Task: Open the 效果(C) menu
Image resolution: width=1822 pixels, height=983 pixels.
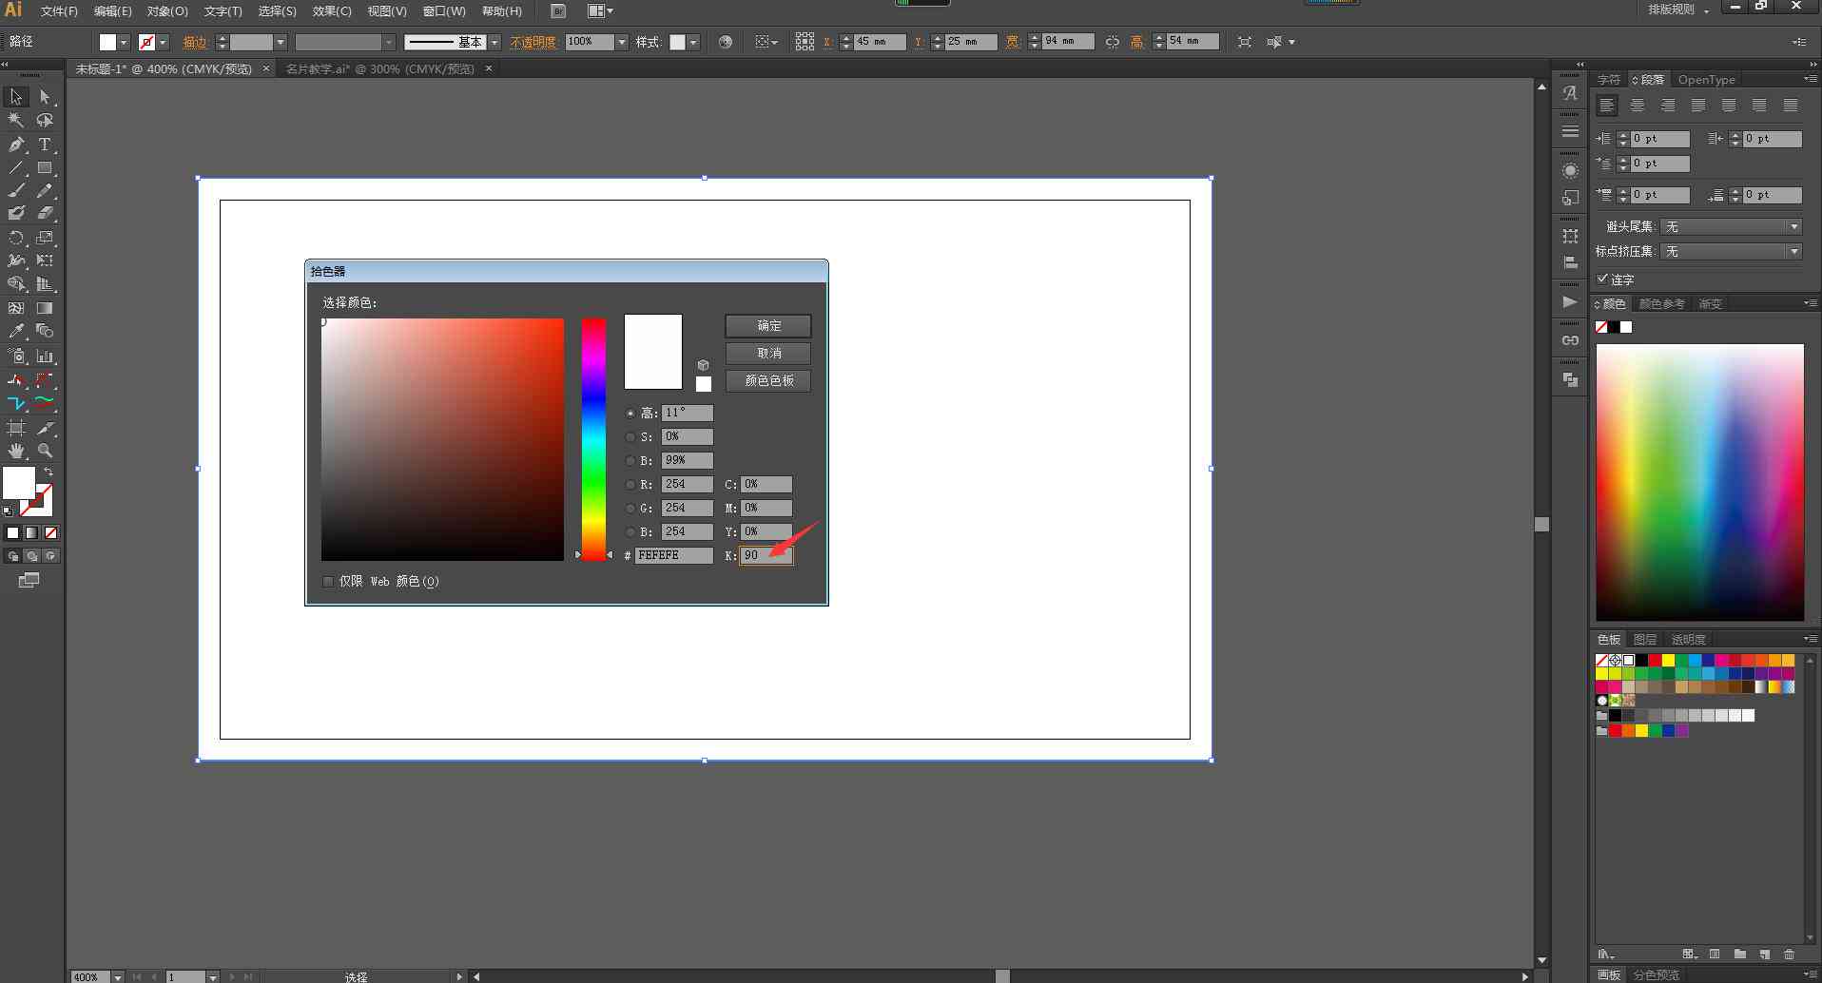Action: [x=332, y=11]
